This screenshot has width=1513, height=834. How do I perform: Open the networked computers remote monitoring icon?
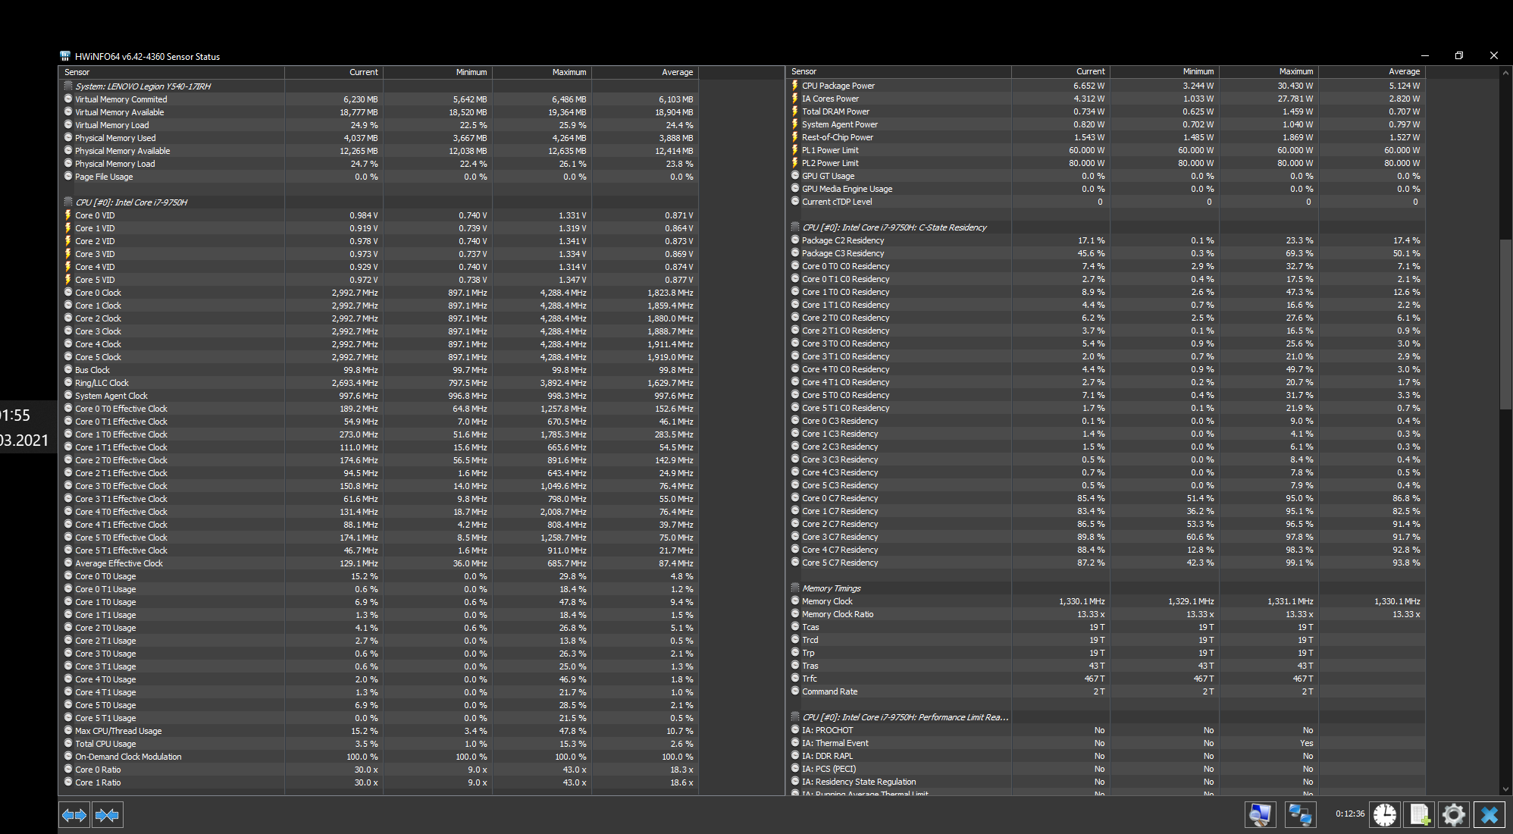[1300, 815]
